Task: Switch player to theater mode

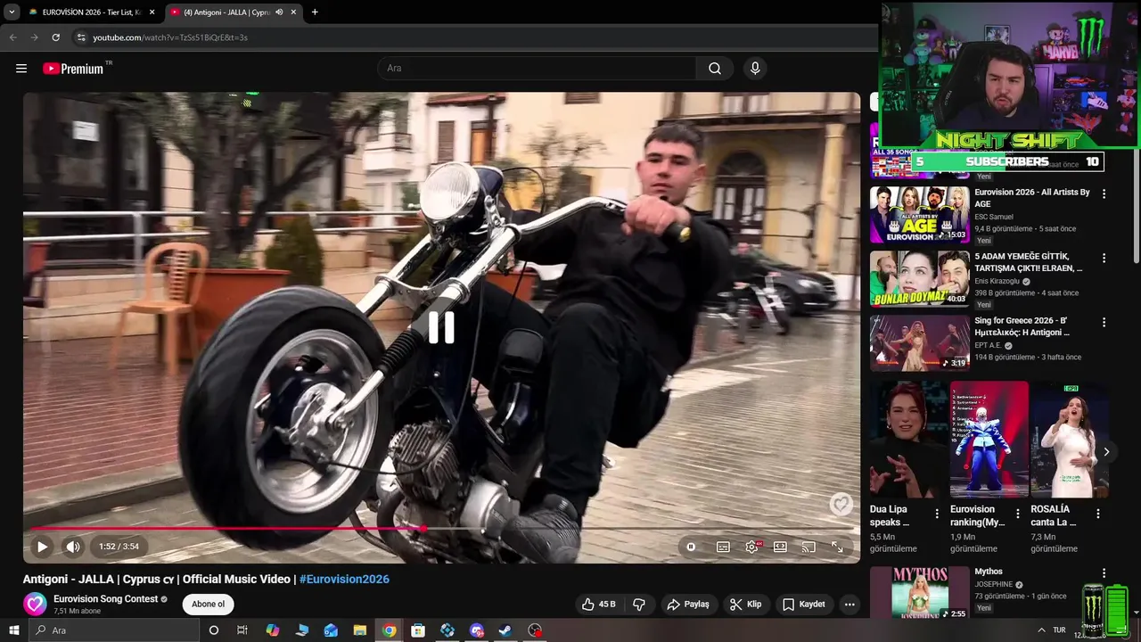Action: click(780, 547)
